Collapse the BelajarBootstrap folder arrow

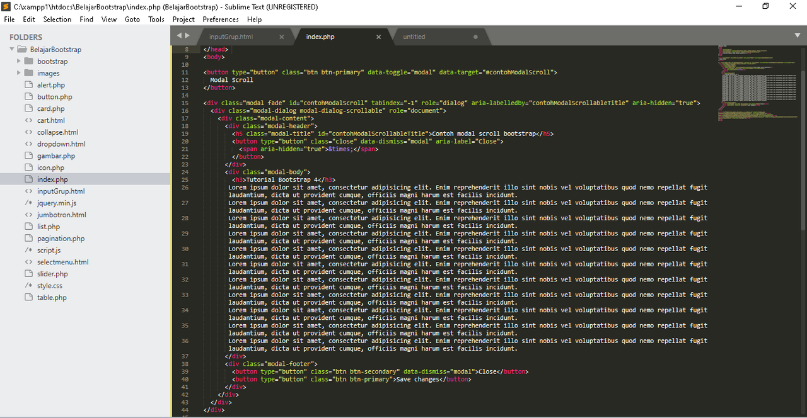[x=11, y=49]
